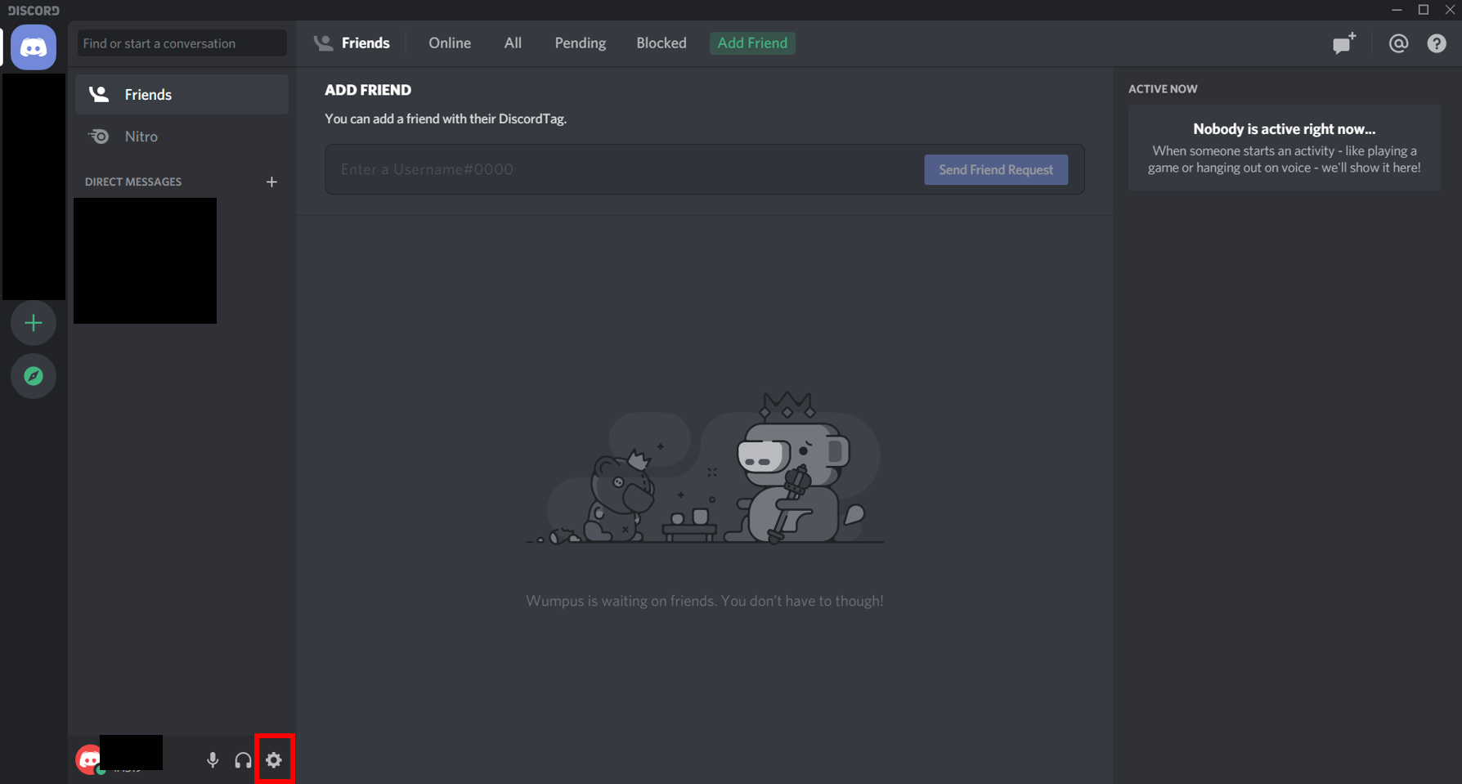Viewport: 1462px width, 784px height.
Task: Open Explore Public Servers compass icon
Action: pos(34,376)
